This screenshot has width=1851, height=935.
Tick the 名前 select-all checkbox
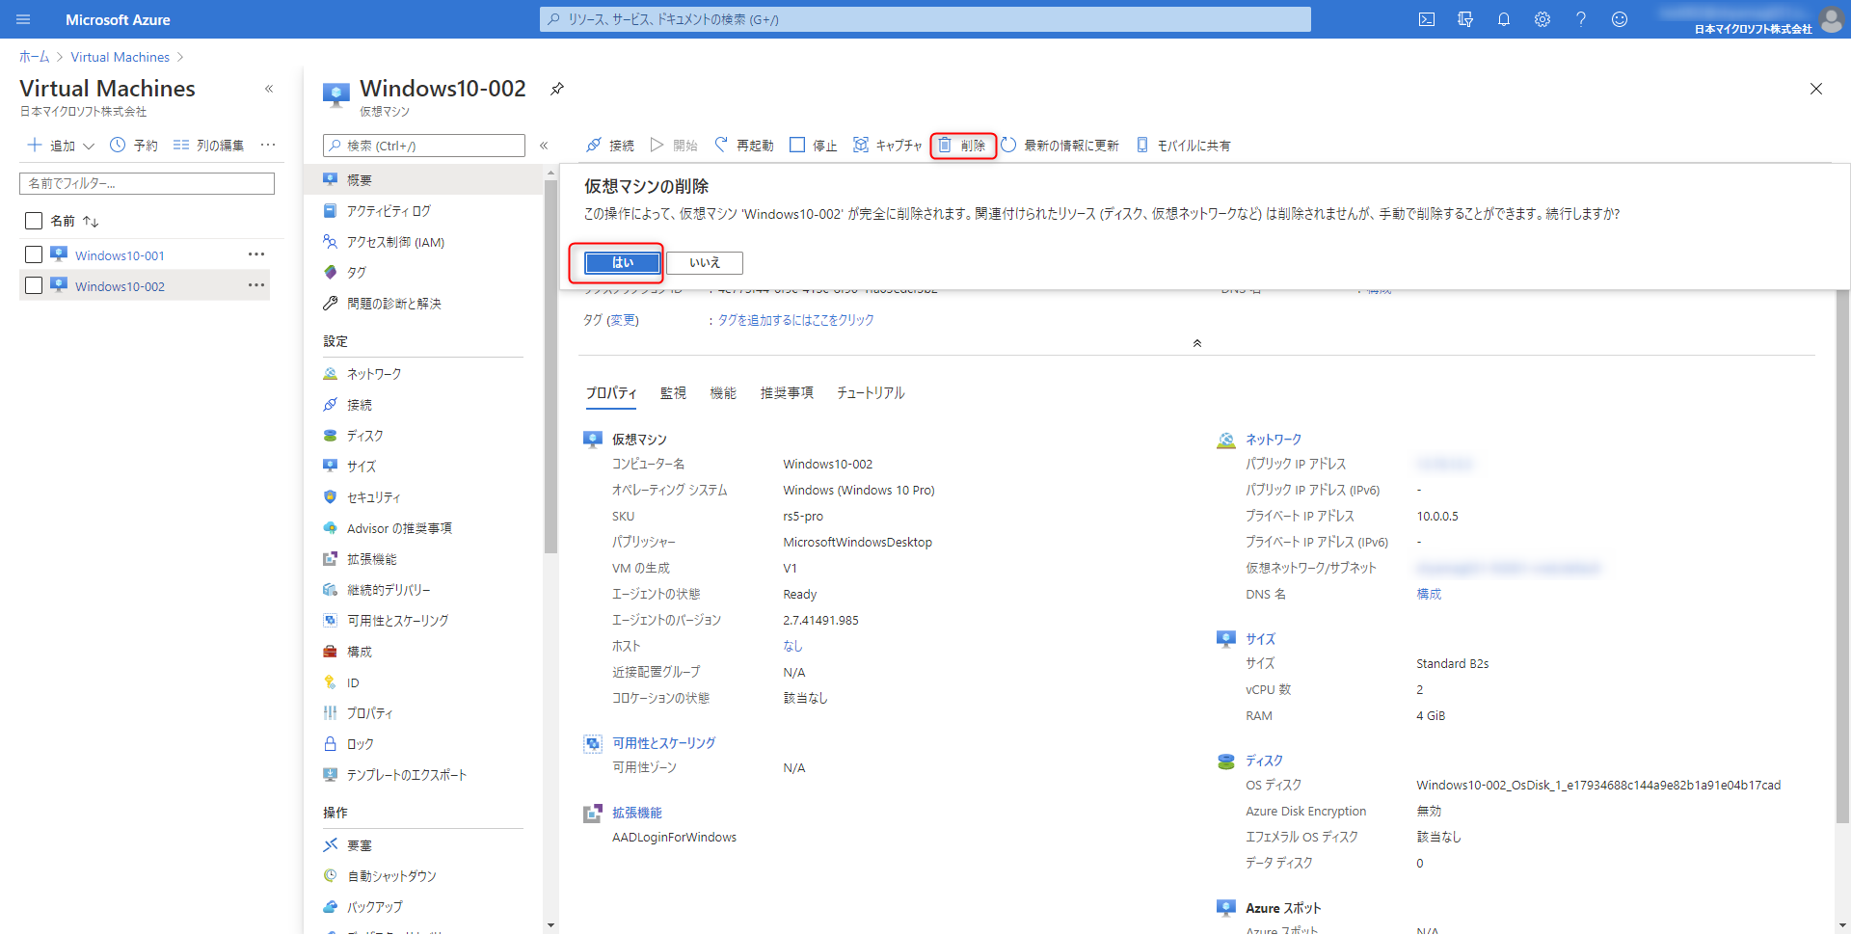point(34,221)
